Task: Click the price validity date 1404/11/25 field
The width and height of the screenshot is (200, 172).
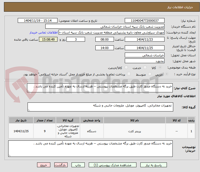Action: click(145, 48)
